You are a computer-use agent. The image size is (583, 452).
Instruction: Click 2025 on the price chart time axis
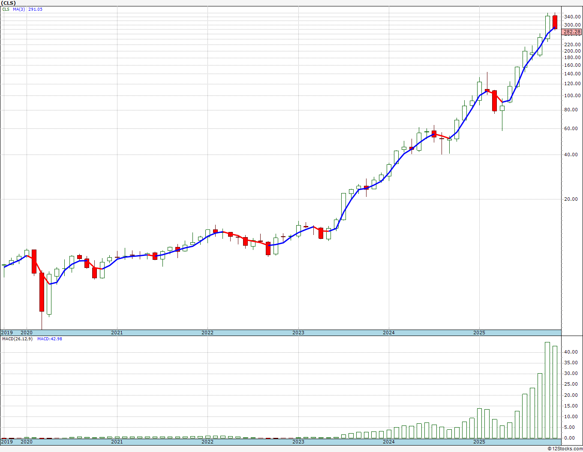[x=479, y=333]
